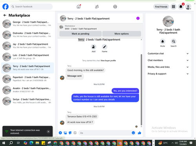196x146 pixels.
Task: Click the Name pencil icon
Action: tap(105, 47)
